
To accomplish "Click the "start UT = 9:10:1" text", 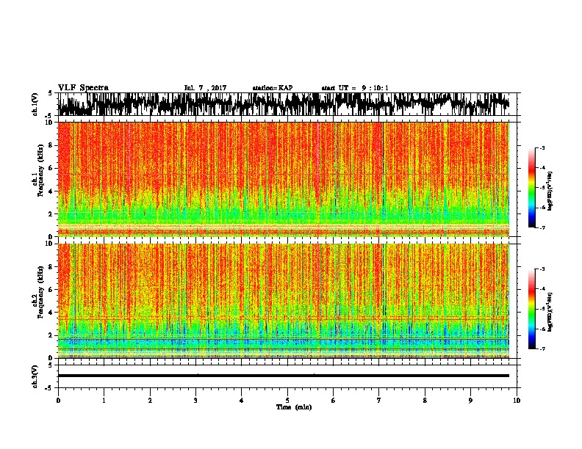I will [355, 88].
